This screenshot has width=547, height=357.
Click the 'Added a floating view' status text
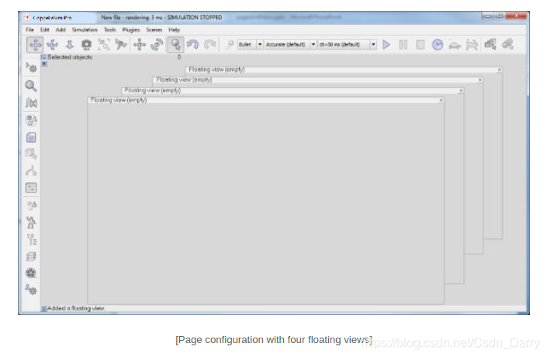pyautogui.click(x=76, y=308)
